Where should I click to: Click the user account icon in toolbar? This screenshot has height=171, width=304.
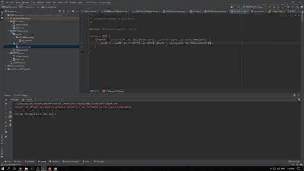pyautogui.click(x=232, y=7)
